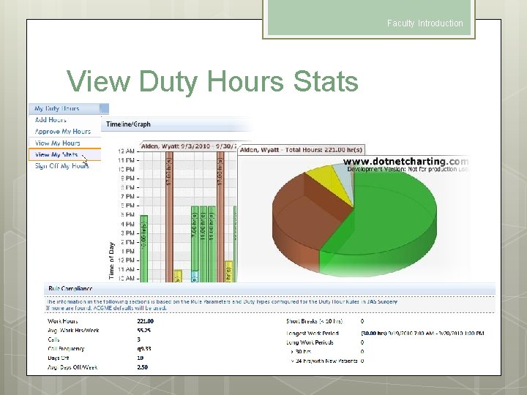Click the > 24 hrs/with New Patients label
This screenshot has height=395, width=527.
coord(324,361)
